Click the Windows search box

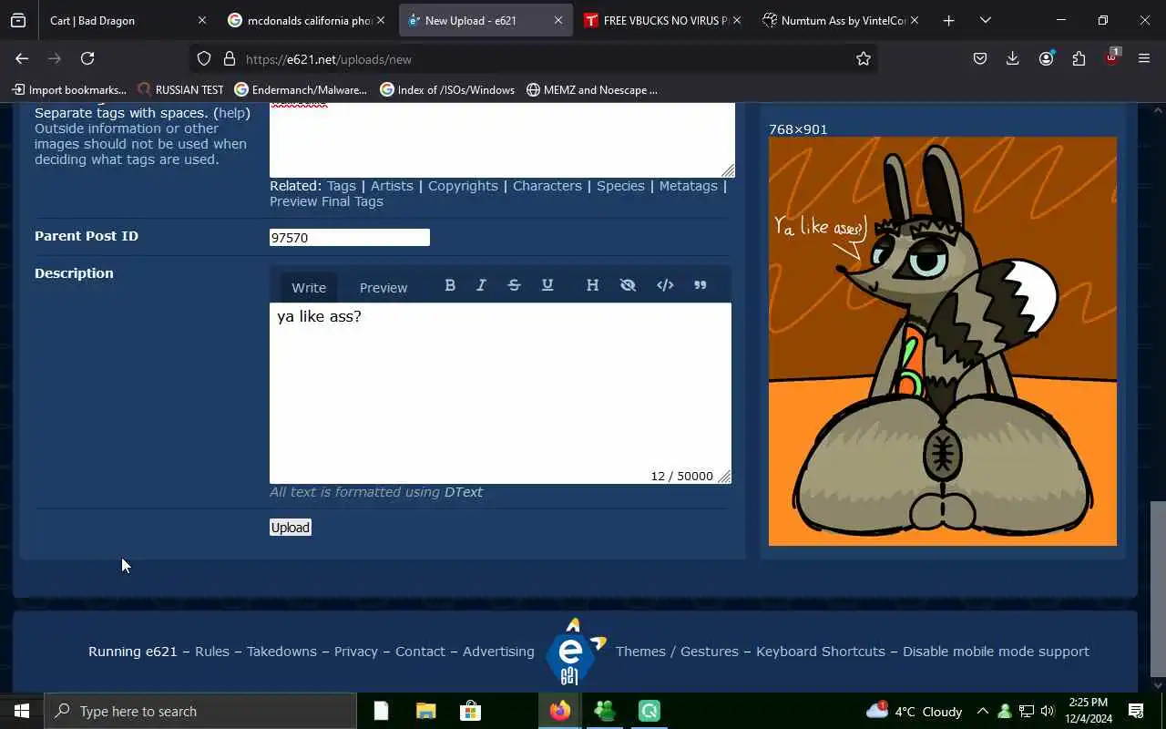(x=200, y=711)
